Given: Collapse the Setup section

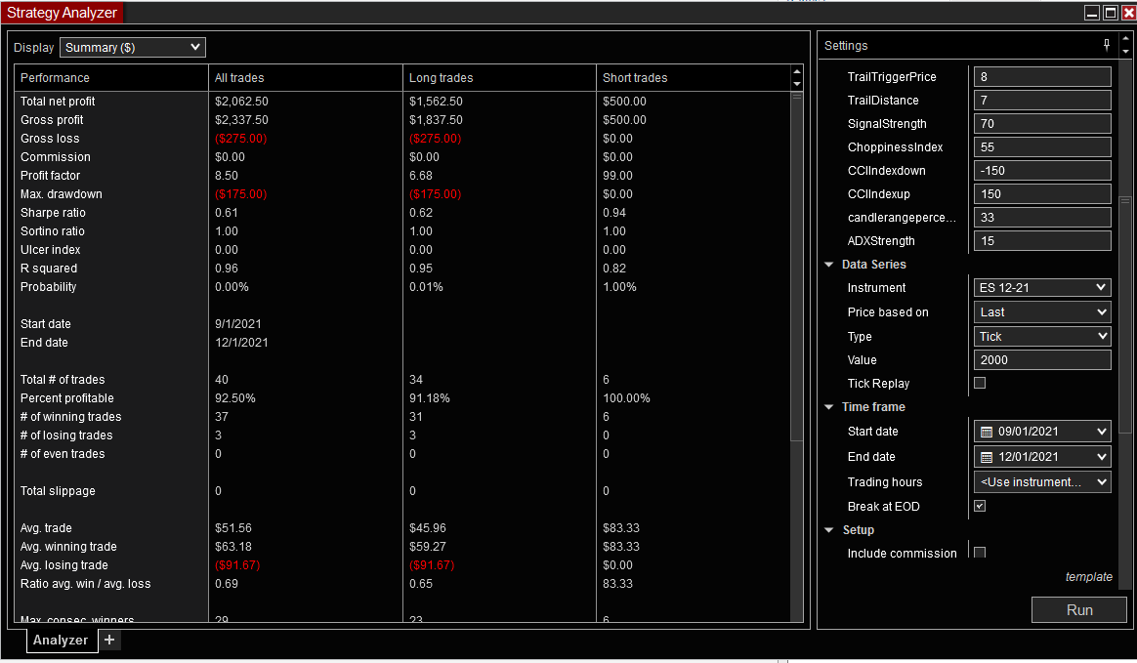Looking at the screenshot, I should pyautogui.click(x=829, y=530).
